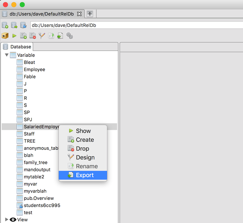
Task: Click the database location input field
Action: point(136,25)
